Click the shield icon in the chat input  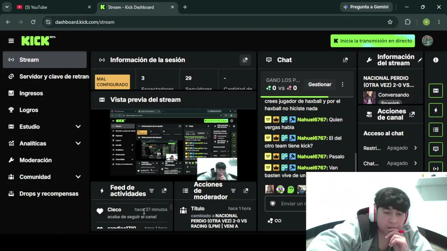point(273,204)
